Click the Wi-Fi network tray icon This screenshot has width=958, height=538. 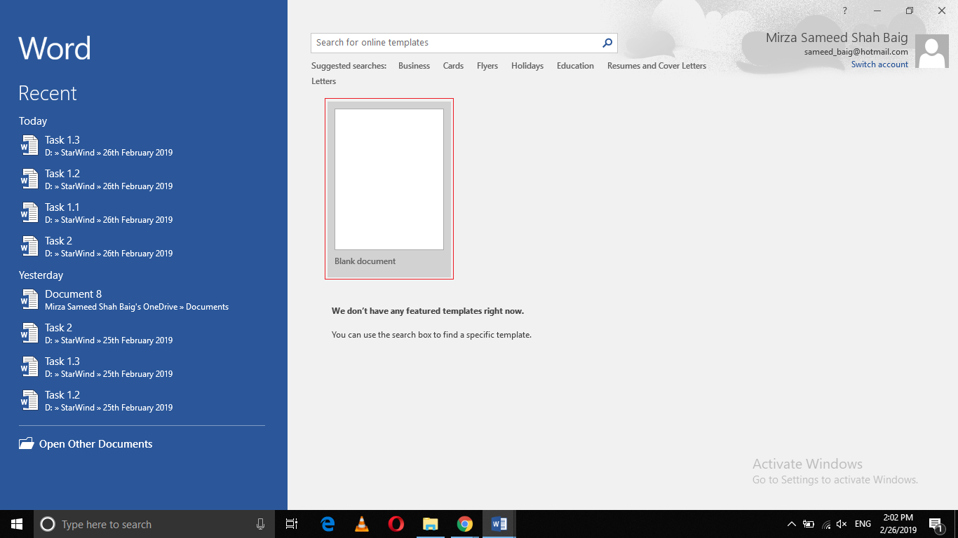826,524
